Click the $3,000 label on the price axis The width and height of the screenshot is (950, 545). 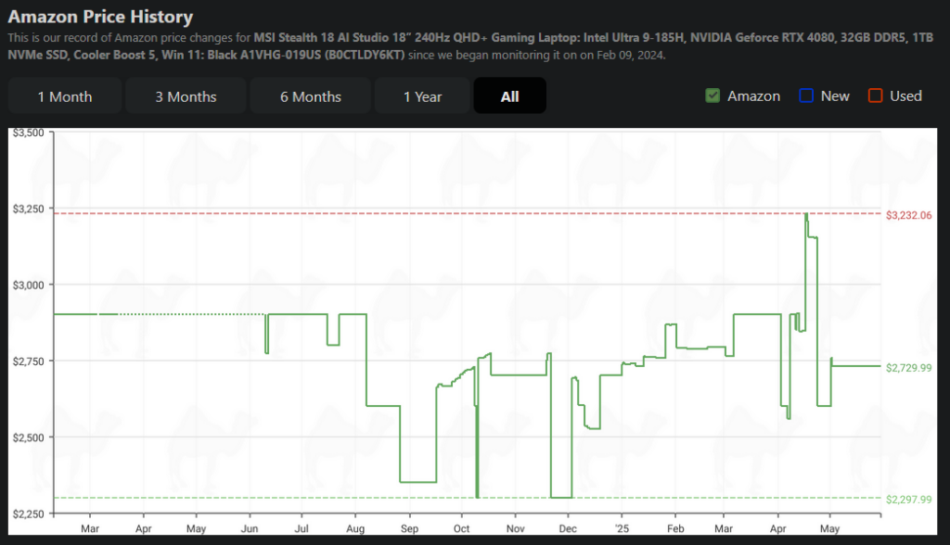click(29, 285)
